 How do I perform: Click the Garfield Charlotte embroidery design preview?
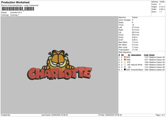click(x=59, y=65)
